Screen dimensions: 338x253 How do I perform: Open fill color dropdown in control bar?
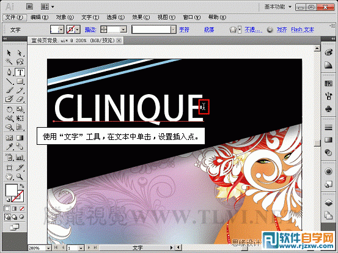pos(61,29)
